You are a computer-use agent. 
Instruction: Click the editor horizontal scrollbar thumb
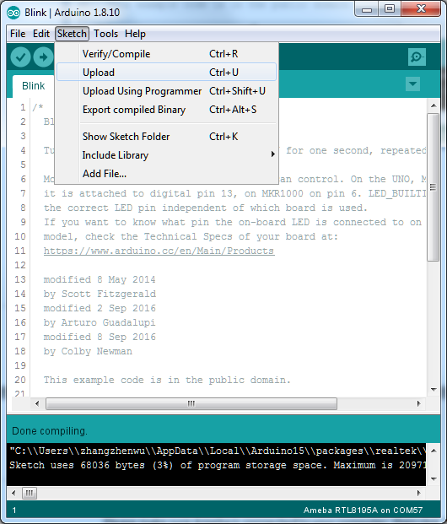(x=191, y=403)
